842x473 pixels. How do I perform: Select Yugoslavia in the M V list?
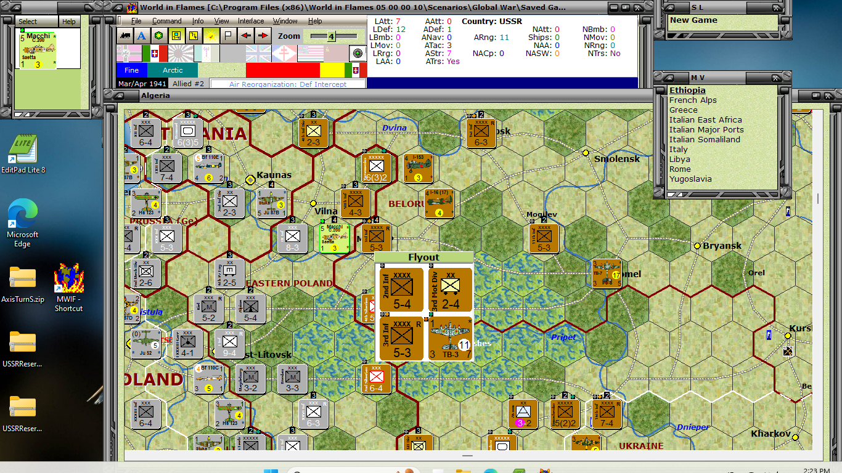(x=690, y=179)
